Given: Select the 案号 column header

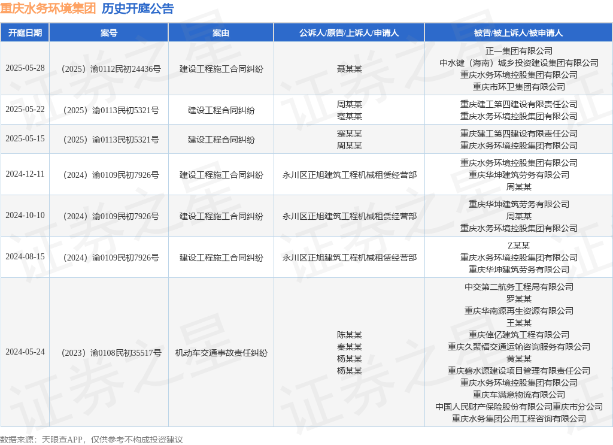Looking at the screenshot, I should pos(109,33).
